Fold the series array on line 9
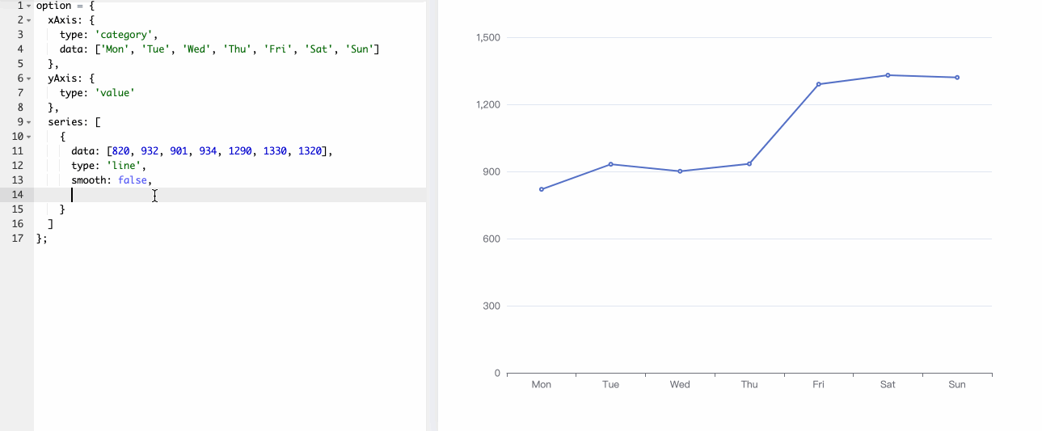1042x431 pixels. coord(28,122)
